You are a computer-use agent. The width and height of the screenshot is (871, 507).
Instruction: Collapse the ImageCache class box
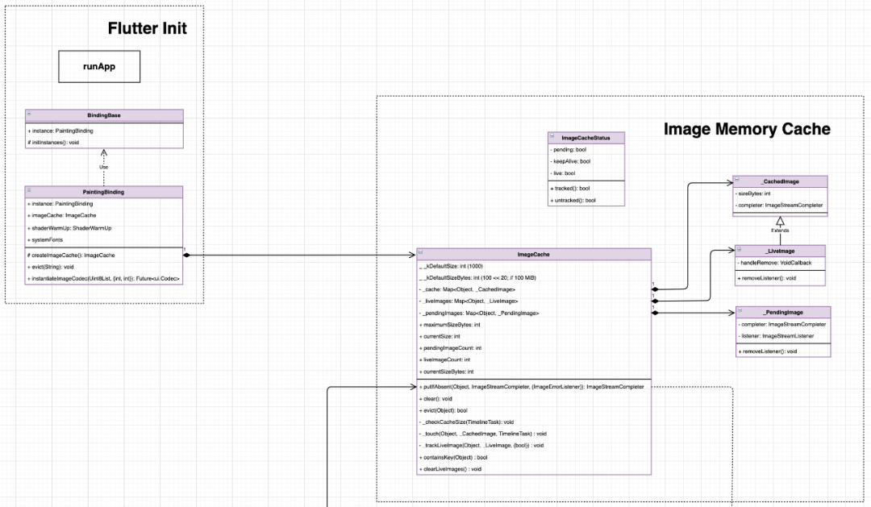pos(420,252)
